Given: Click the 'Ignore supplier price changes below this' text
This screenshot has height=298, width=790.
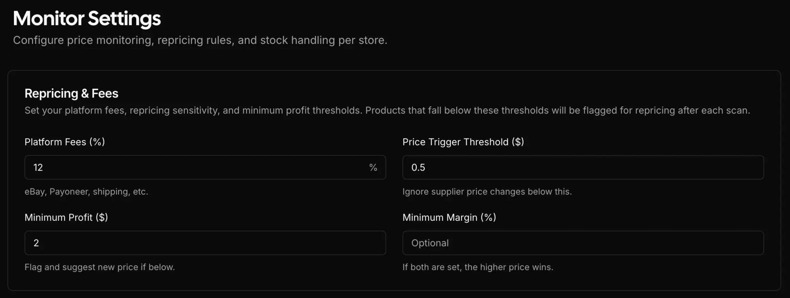Looking at the screenshot, I should pos(487,192).
